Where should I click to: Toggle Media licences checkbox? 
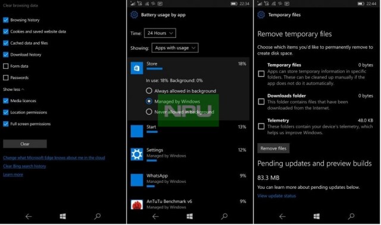(x=6, y=101)
